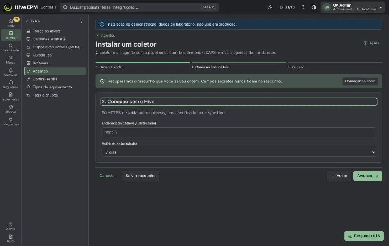Screen dimensions: 389x246
Task: Go to Mapas section
Action: click(11, 60)
